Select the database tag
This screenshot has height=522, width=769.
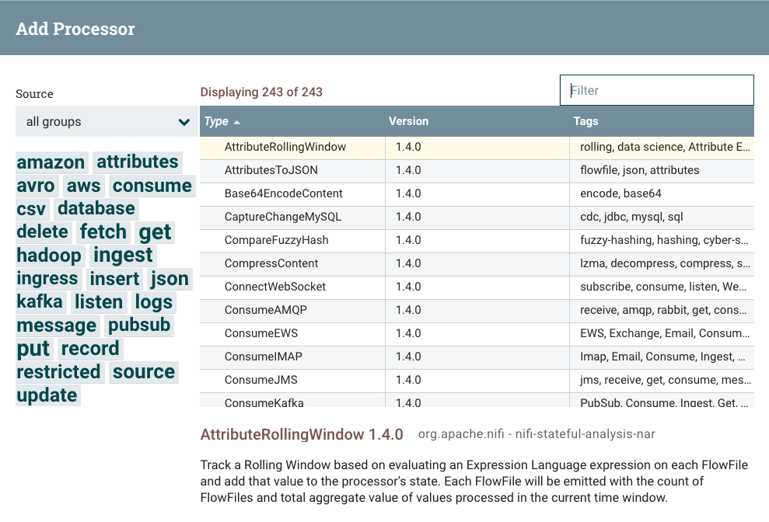click(96, 209)
